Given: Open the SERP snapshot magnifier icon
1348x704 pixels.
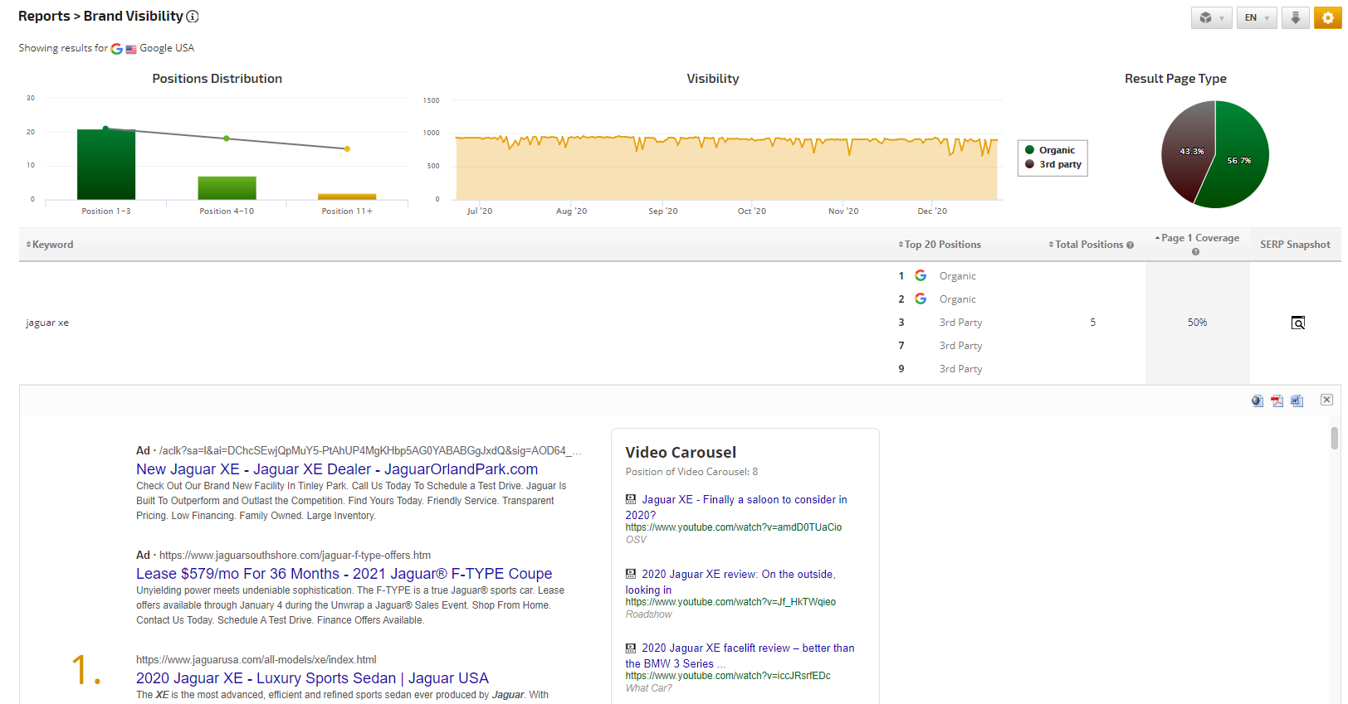Looking at the screenshot, I should 1298,323.
